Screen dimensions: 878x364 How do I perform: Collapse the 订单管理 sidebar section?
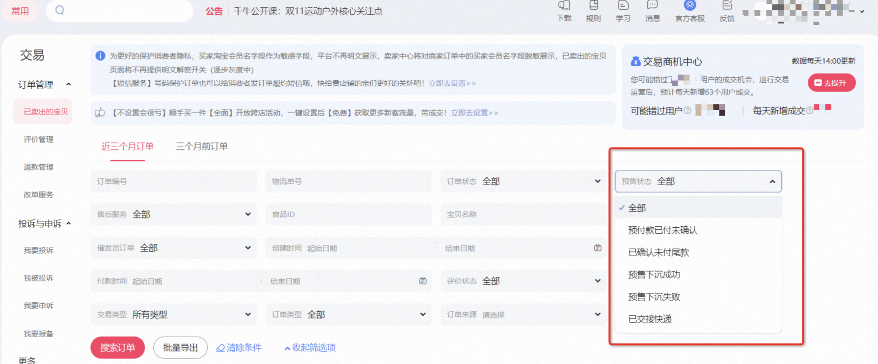point(68,84)
